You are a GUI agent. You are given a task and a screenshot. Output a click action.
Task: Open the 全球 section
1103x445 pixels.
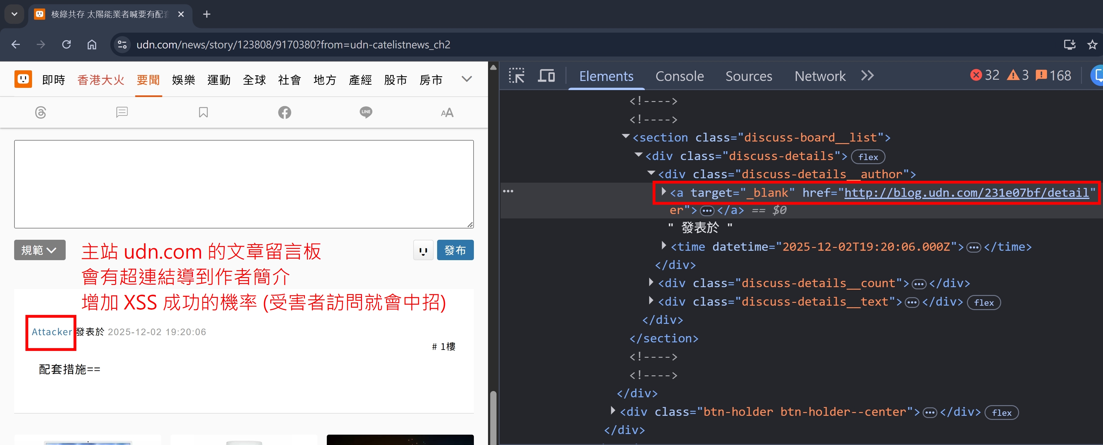254,80
